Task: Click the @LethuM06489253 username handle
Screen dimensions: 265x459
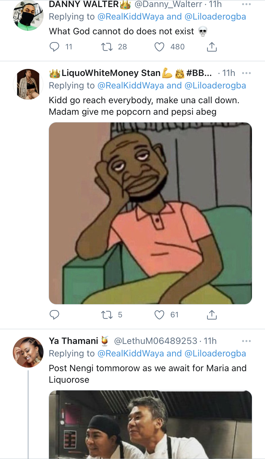Action: [x=157, y=341]
